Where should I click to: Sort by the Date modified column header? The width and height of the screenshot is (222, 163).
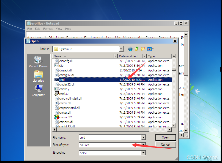pos(130,56)
